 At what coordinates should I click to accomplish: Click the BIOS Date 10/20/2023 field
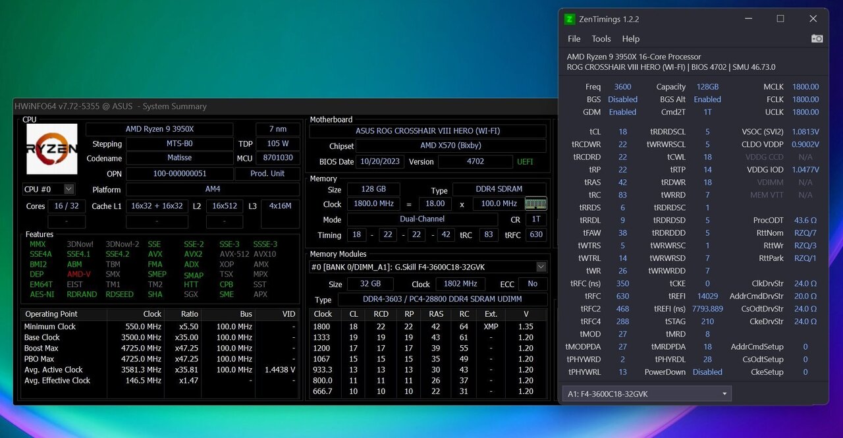tap(374, 162)
